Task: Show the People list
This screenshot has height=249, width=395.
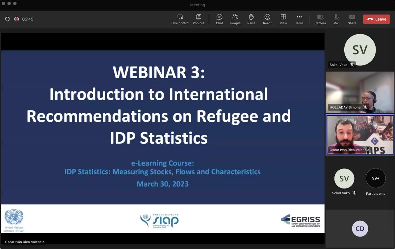Action: [x=235, y=19]
